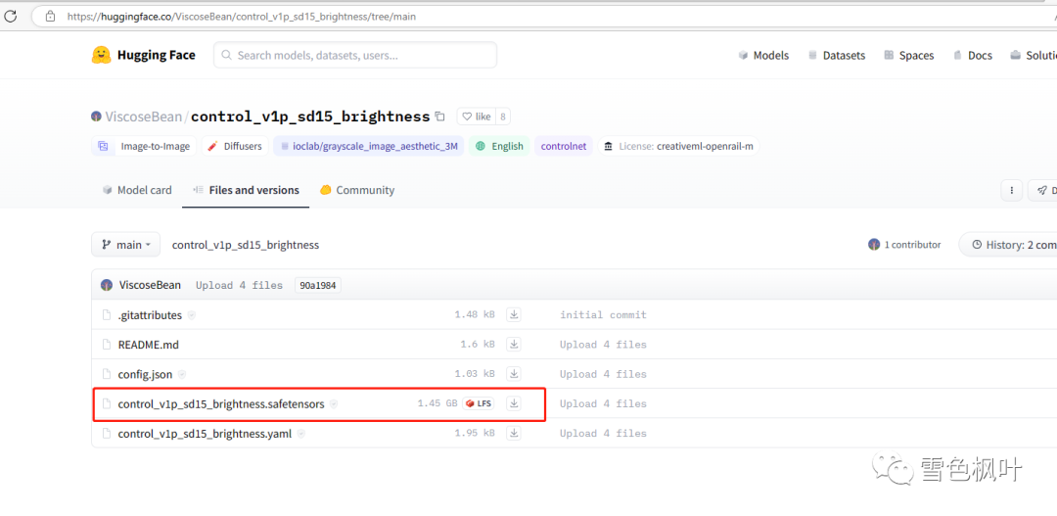Open the config.json file
The image size is (1057, 516).
(x=145, y=374)
